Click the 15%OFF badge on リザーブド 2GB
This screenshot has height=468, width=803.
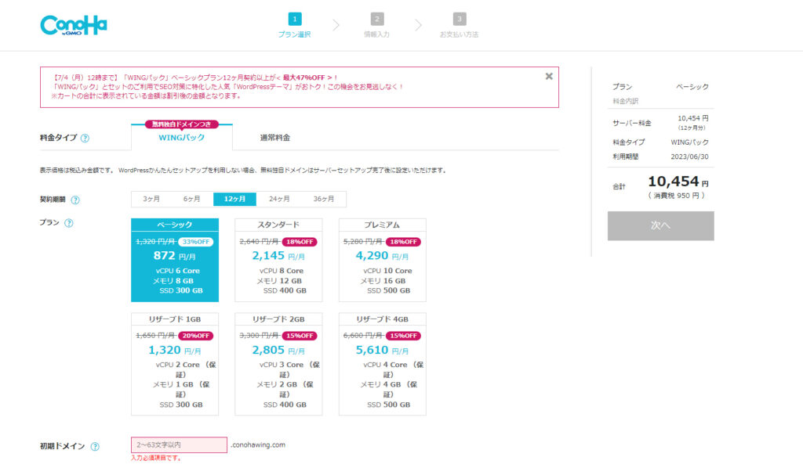point(300,336)
